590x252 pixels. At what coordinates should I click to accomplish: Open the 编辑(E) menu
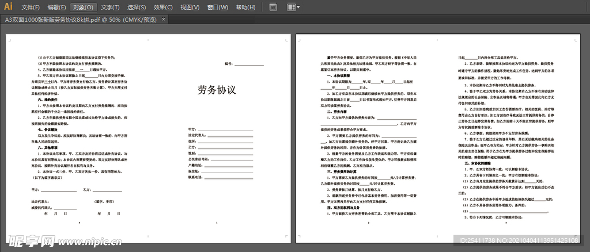(x=56, y=7)
